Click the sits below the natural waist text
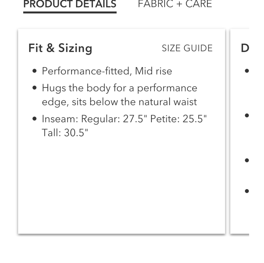 [x=134, y=102]
